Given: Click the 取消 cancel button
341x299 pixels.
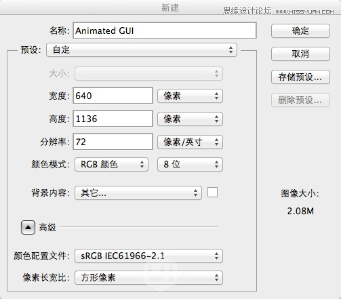Looking at the screenshot, I should (x=300, y=54).
